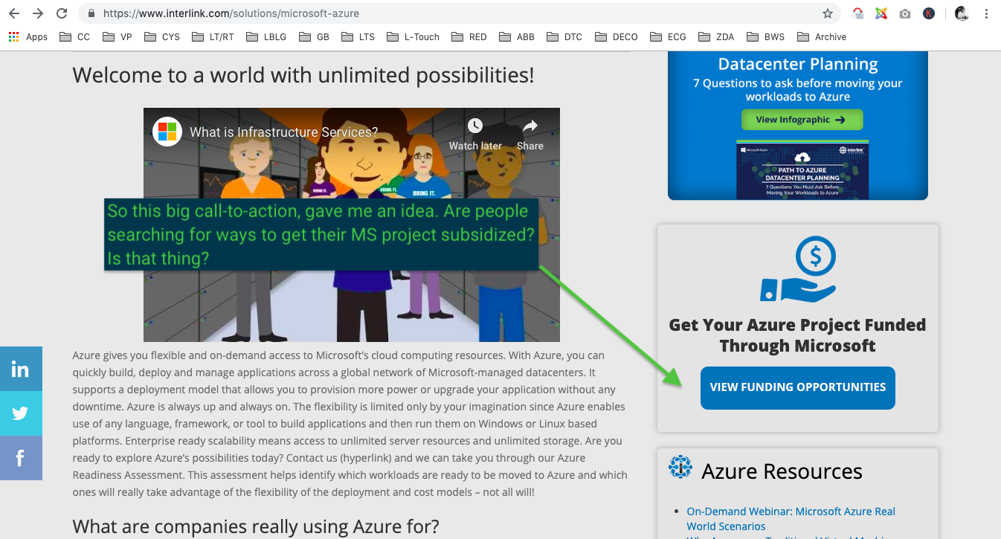Open the Chrome three-dot menu
The width and height of the screenshot is (1001, 539).
986,13
